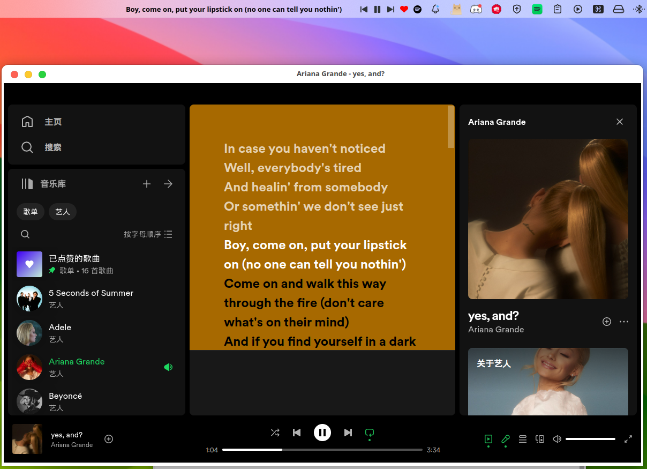Open the cat face icon in the menu bar
Viewport: 647px width, 469px height.
pos(456,9)
